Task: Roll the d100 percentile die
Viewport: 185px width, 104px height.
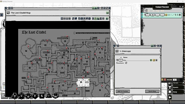Action: pos(55,96)
